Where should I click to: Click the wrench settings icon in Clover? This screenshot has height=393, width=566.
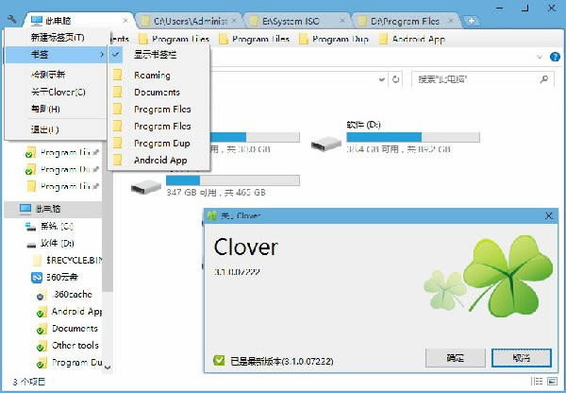[x=11, y=20]
